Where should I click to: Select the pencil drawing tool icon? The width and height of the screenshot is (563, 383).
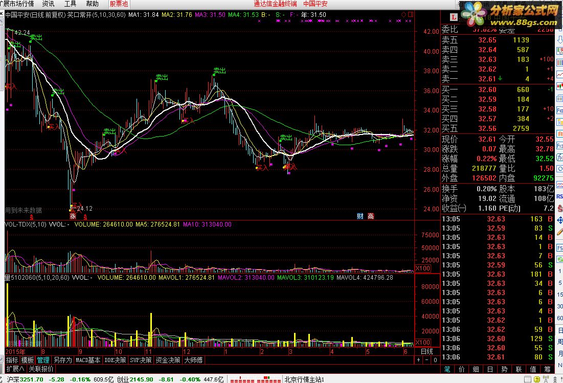(x=559, y=232)
